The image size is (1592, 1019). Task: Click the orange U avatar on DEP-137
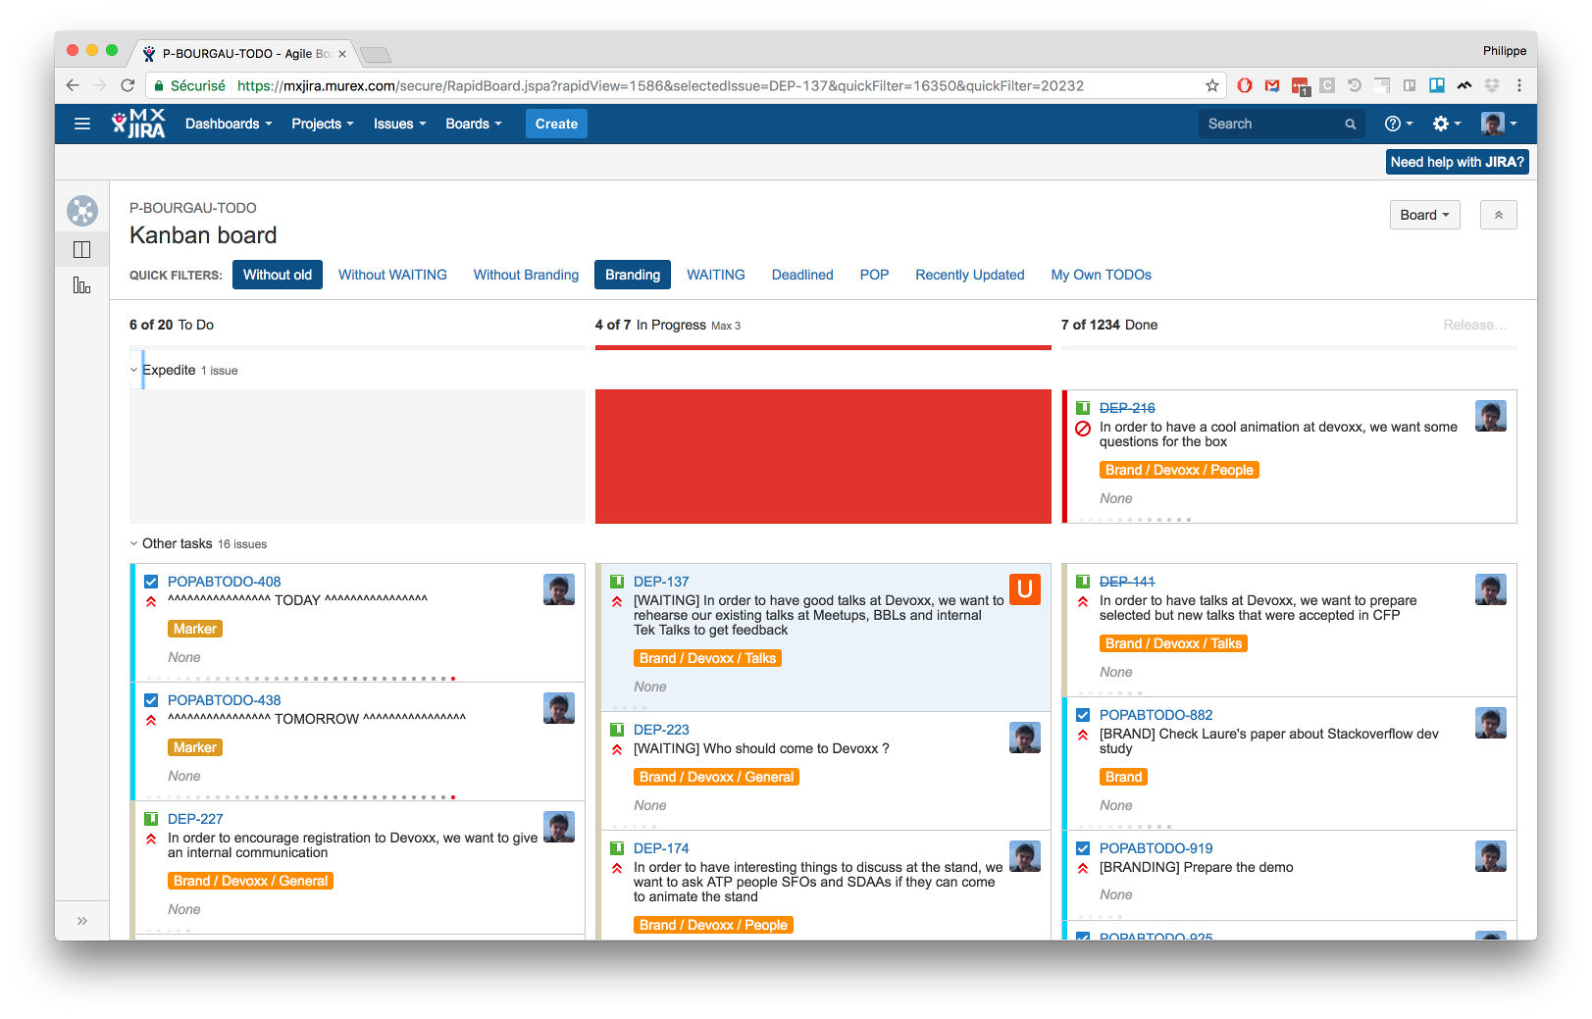click(1025, 589)
